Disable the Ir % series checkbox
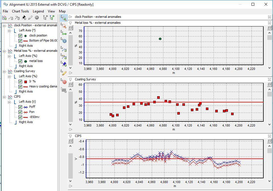 click(x=20, y=81)
